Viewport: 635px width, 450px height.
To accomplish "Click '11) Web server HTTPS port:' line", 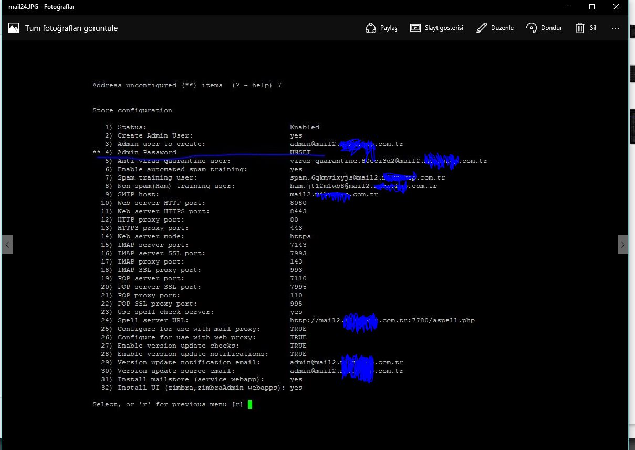I will click(155, 211).
